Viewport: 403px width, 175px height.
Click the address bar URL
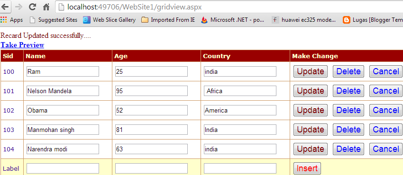tap(135, 7)
